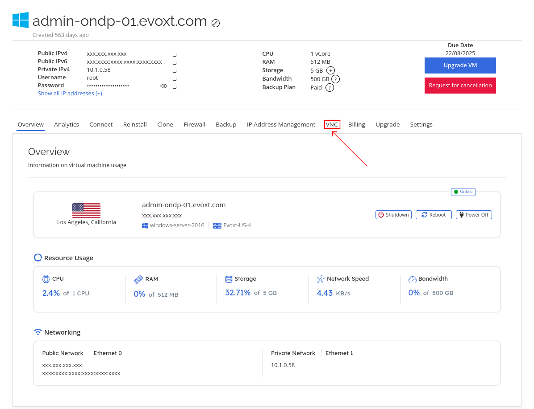
Task: Open the Bandwidth help question icon
Action: click(335, 79)
